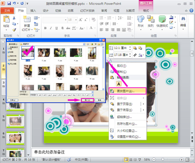Click the Undo arrow icon

(14, 3)
